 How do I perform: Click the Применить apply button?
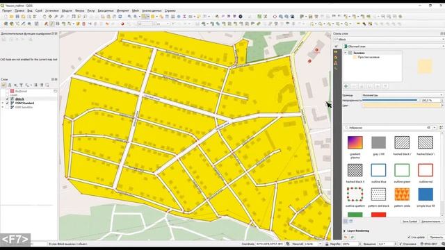click(437, 237)
